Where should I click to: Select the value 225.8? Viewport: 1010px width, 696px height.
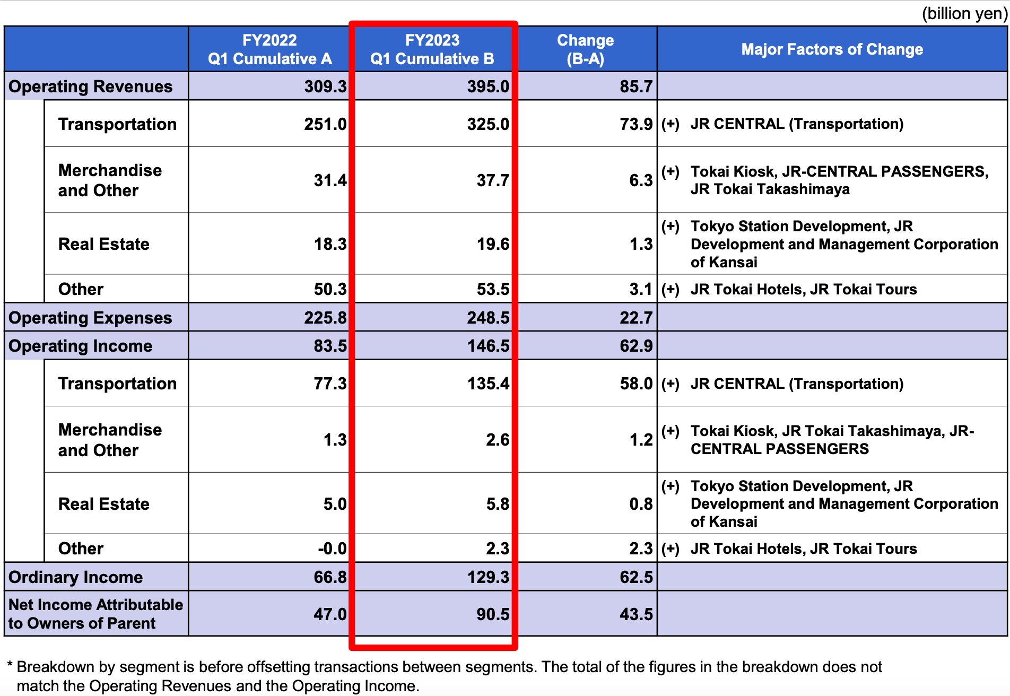(x=325, y=318)
